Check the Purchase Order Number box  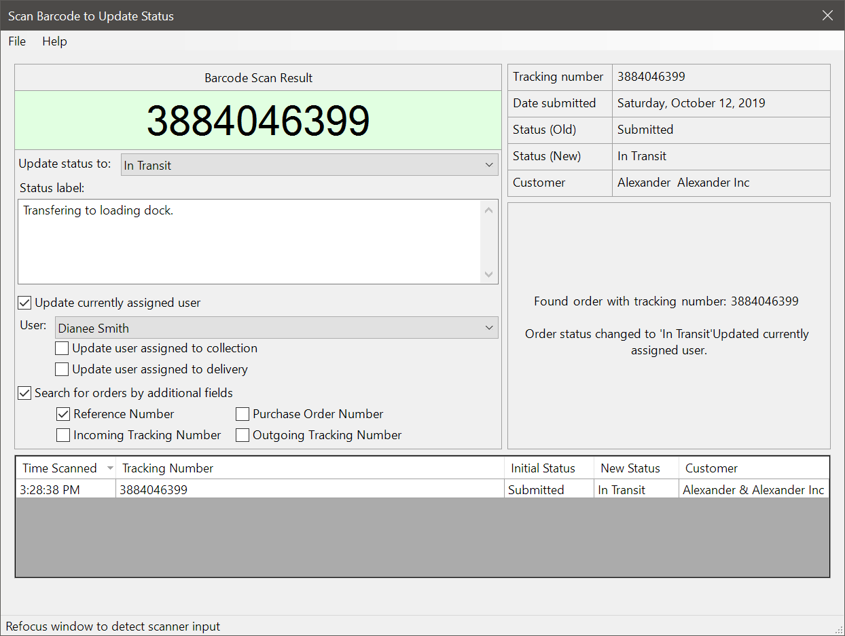(x=242, y=414)
